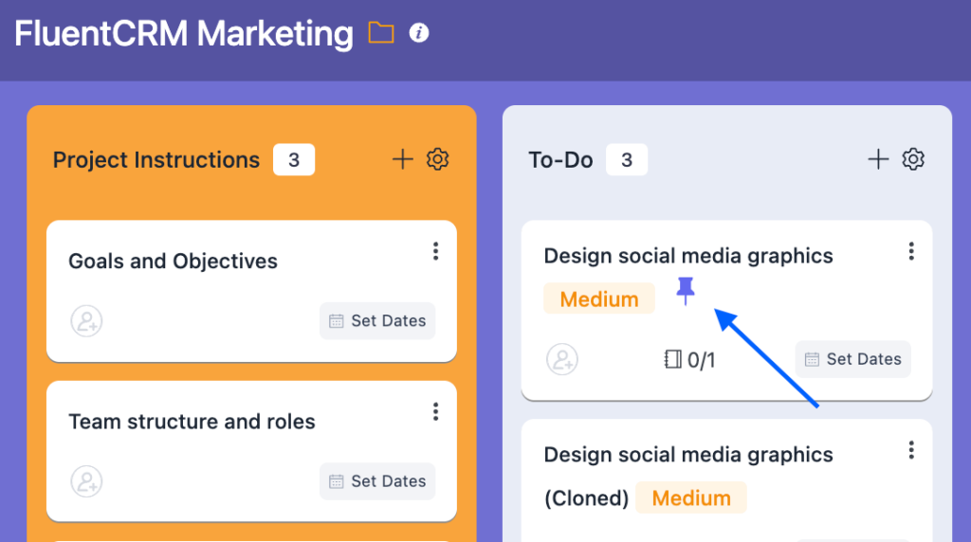
Task: Open the Design social media graphics (Cloned) card
Action: click(727, 480)
